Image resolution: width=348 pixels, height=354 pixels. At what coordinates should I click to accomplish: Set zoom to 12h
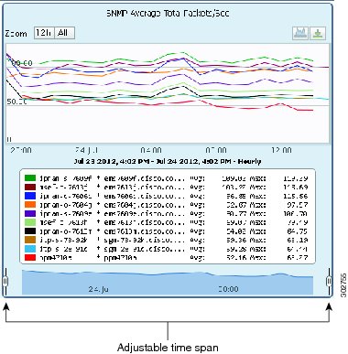point(44,33)
